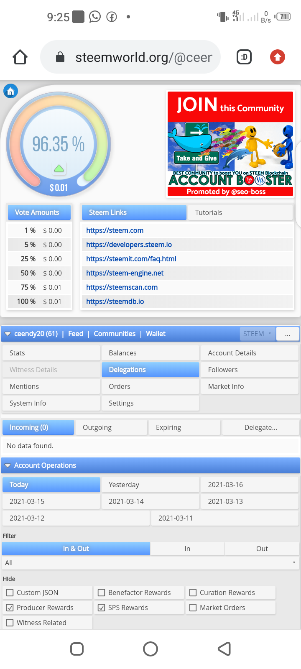The width and height of the screenshot is (301, 669).
Task: Open the Balances tab
Action: (x=150, y=353)
